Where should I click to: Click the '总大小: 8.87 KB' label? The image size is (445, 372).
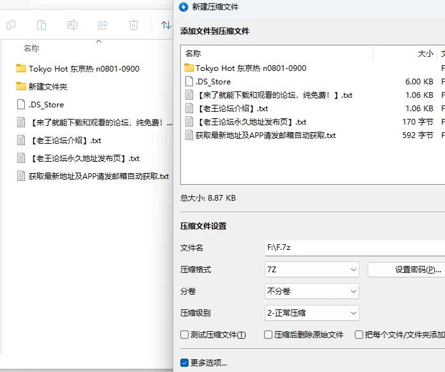(x=208, y=198)
